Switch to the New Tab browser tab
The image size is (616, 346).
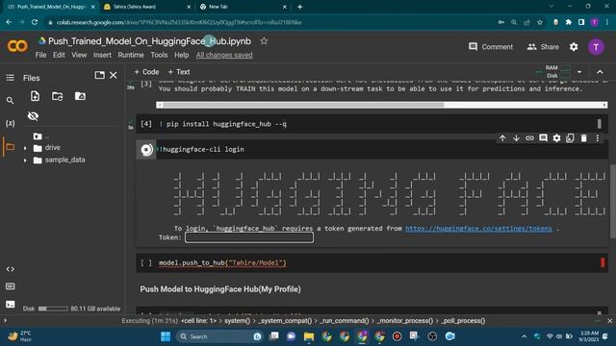[243, 7]
